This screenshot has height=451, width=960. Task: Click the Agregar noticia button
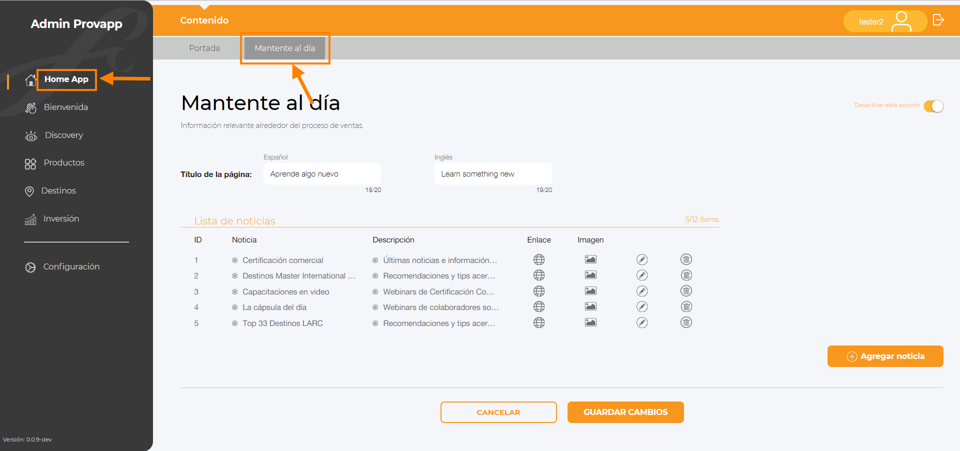885,356
